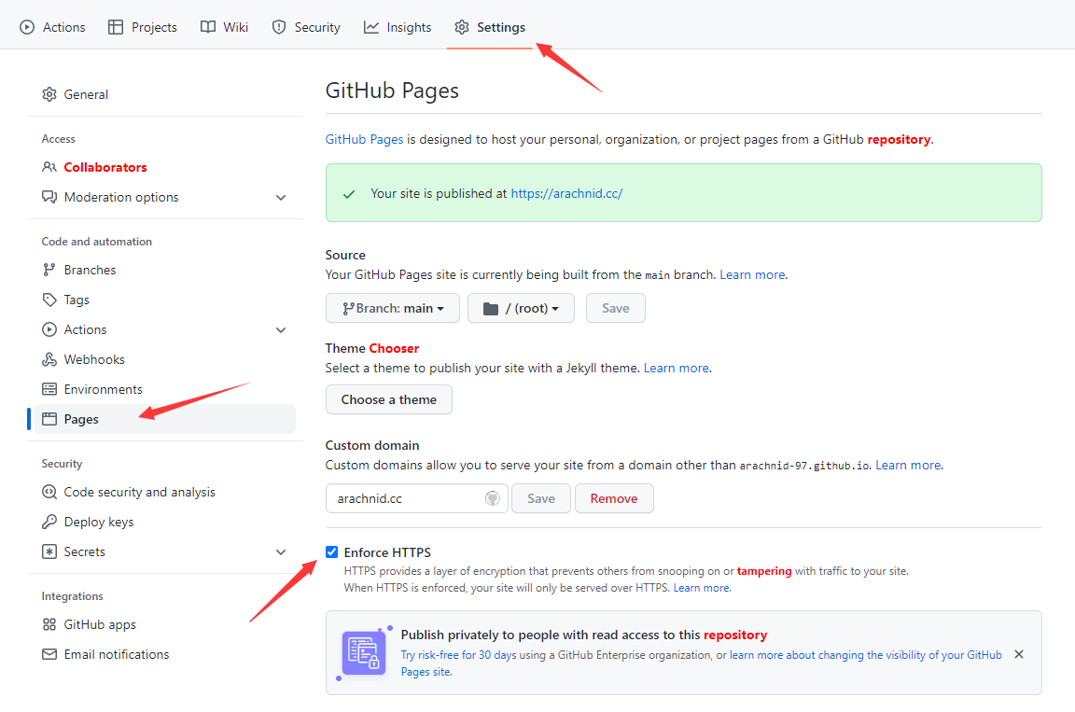Viewport: 1075px width, 712px height.
Task: Click the Branches icon in sidebar
Action: coord(49,270)
